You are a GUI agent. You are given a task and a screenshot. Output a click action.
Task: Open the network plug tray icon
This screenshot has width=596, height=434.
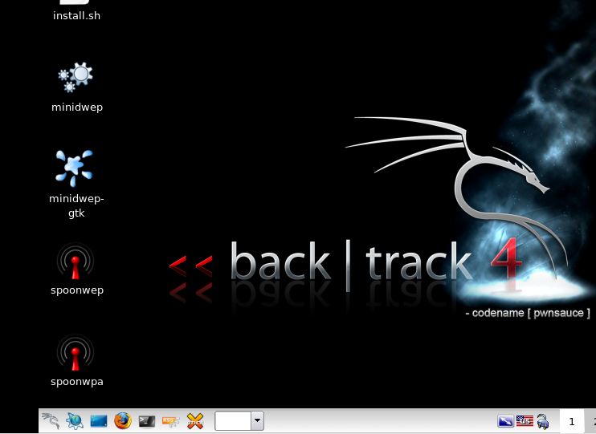click(544, 421)
